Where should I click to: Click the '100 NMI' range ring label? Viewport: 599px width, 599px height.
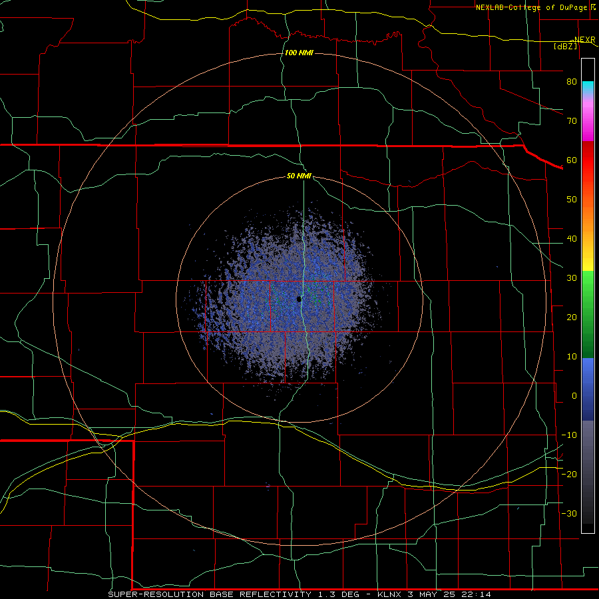(x=299, y=53)
